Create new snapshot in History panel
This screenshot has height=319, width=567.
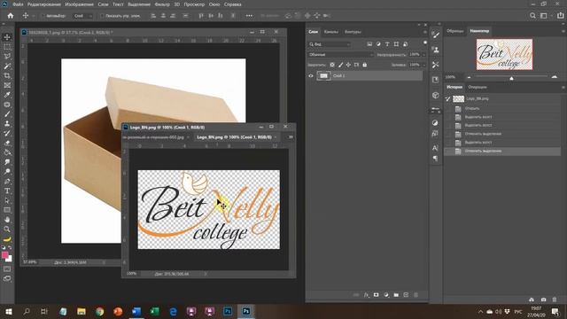pos(543,300)
